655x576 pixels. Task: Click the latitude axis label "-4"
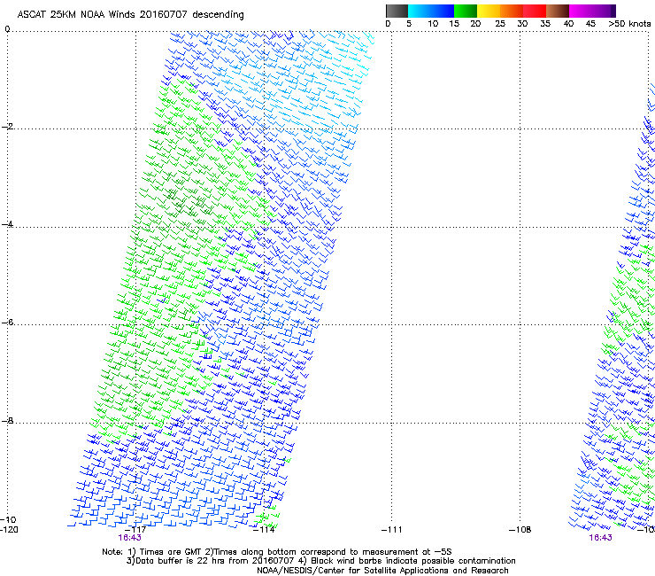click(7, 224)
